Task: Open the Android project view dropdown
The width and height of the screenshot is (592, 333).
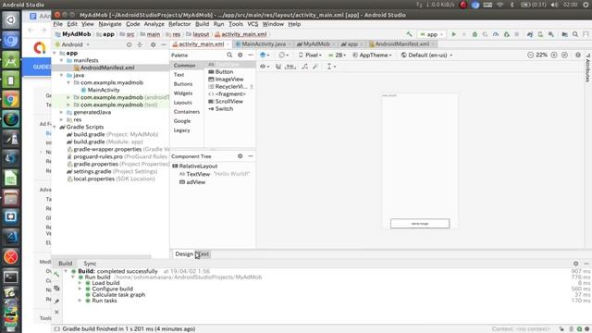Action: coord(72,44)
